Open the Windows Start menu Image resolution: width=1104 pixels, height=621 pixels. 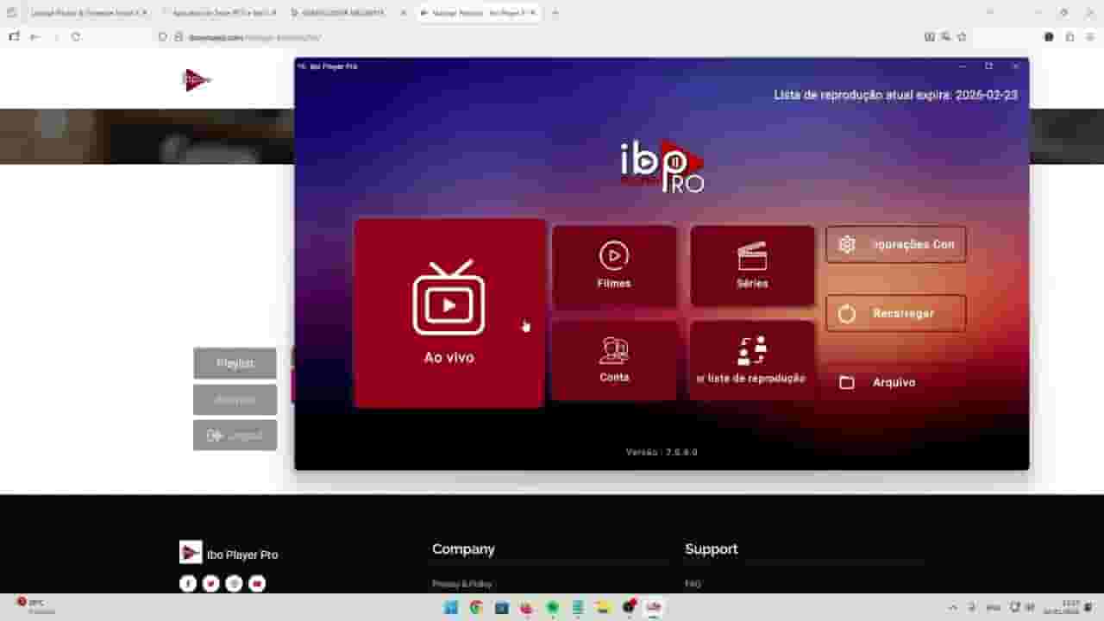click(x=450, y=607)
